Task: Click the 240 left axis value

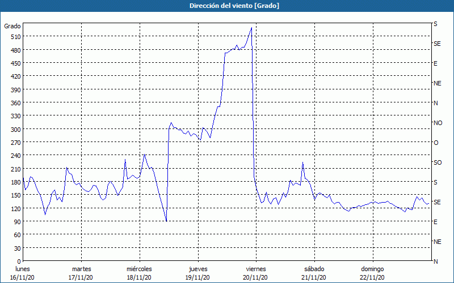Action: (16, 156)
